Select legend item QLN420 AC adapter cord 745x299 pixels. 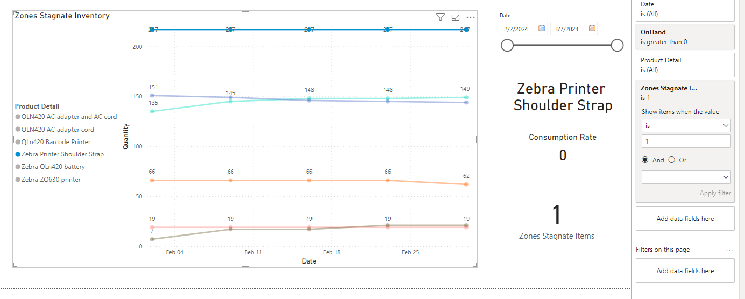pyautogui.click(x=54, y=130)
